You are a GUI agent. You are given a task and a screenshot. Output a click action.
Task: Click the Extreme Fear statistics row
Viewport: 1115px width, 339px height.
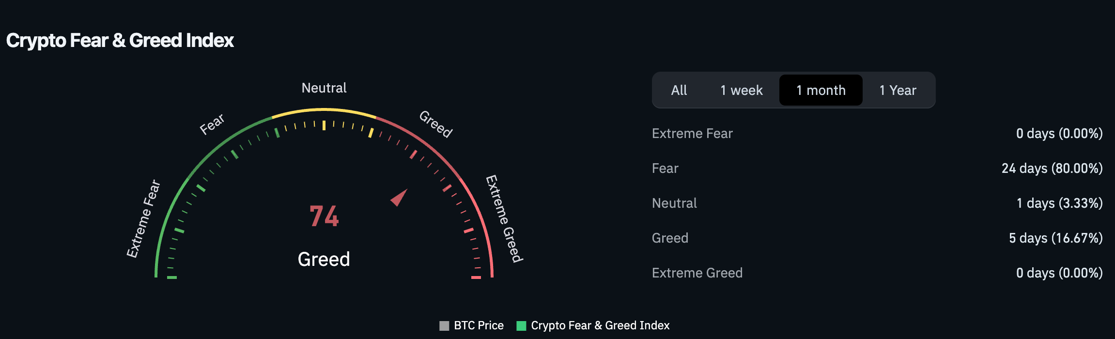tap(877, 133)
